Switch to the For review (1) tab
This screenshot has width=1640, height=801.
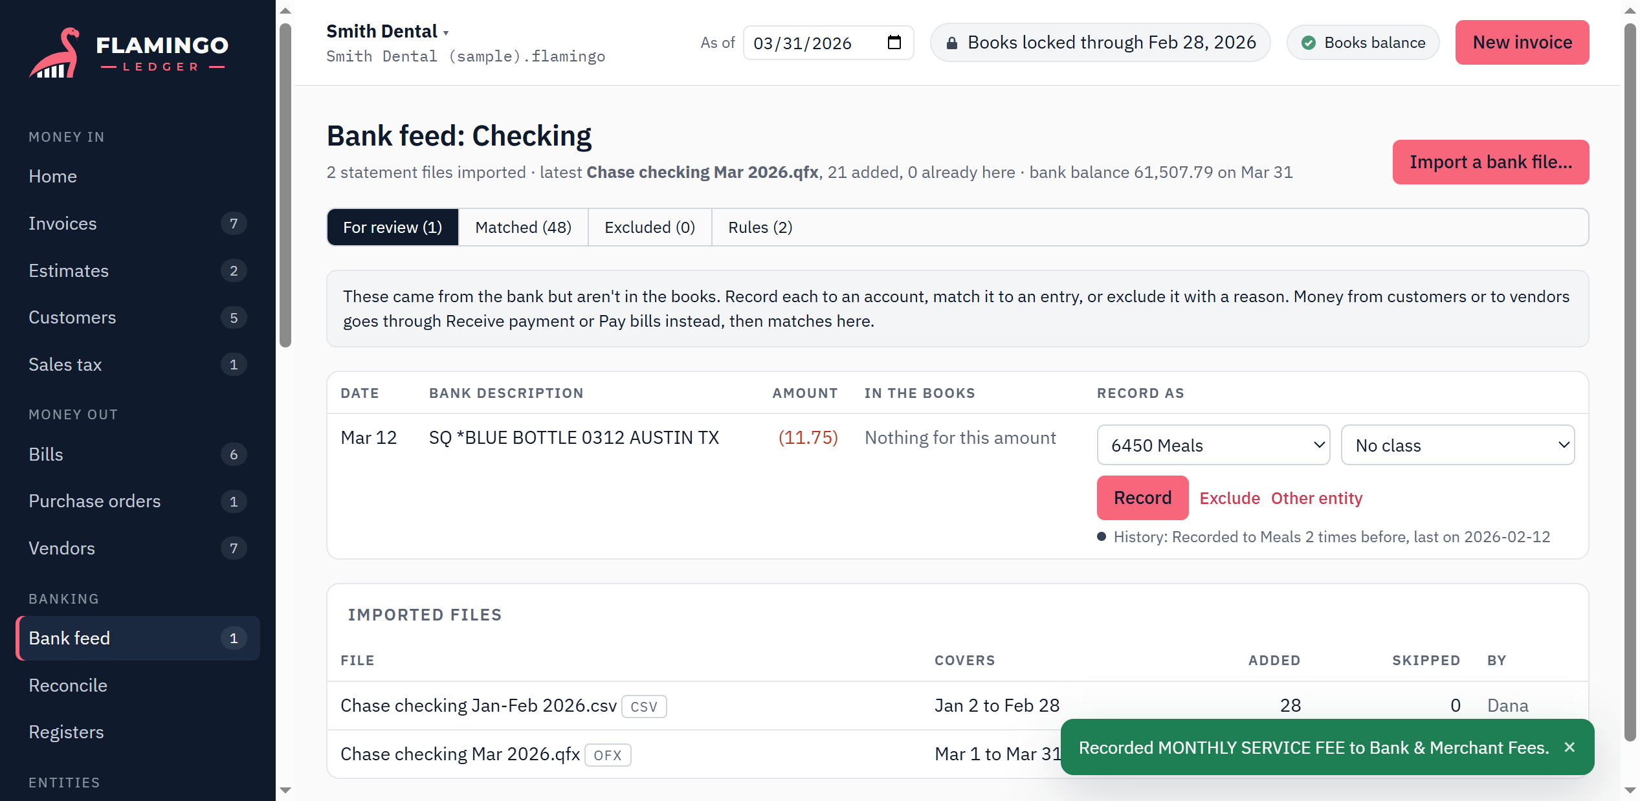coord(393,227)
